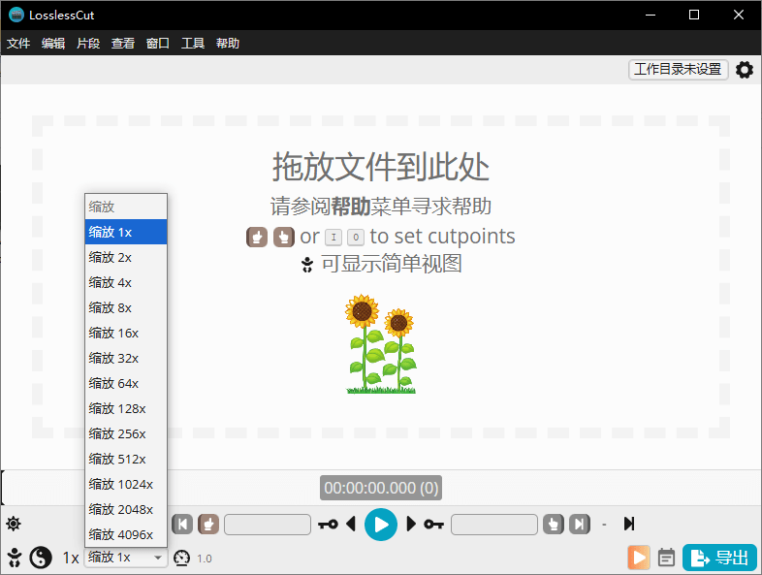The width and height of the screenshot is (762, 575).
Task: Open settings gear icon at top right
Action: [745, 70]
